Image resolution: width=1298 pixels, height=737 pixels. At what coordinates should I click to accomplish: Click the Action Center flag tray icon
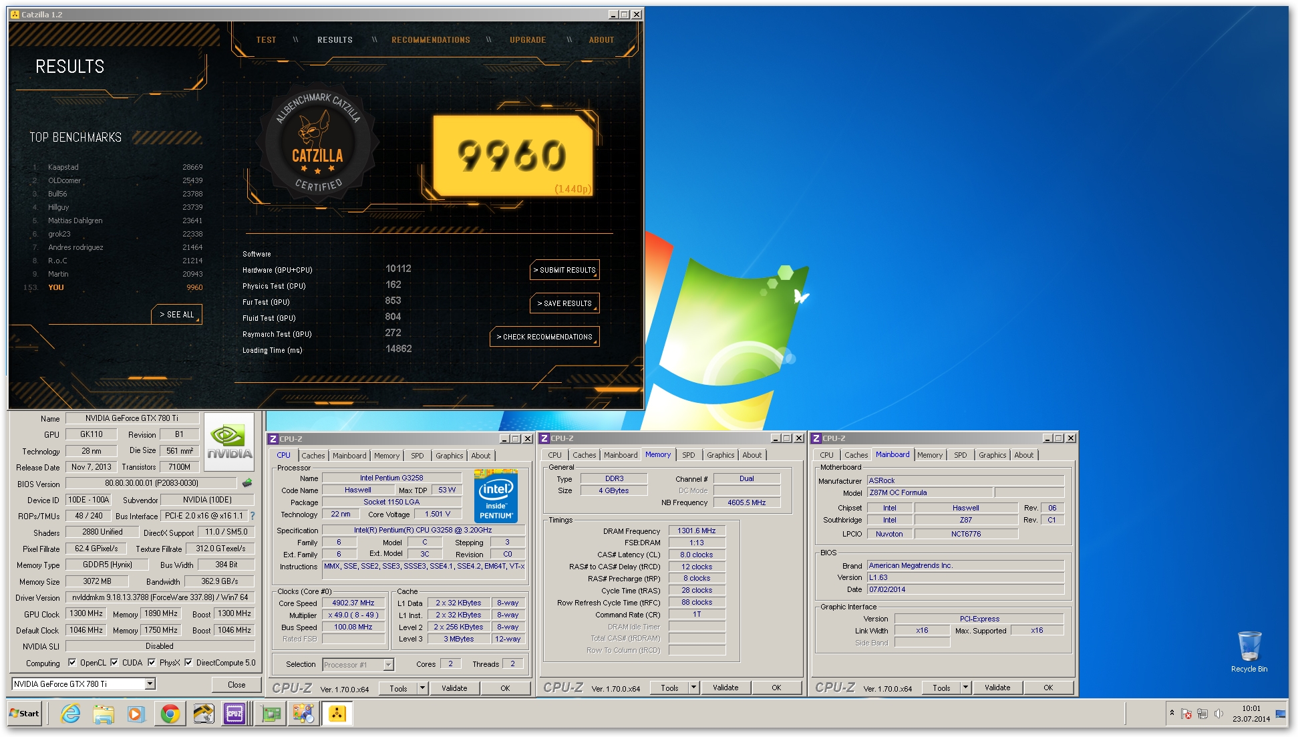1186,714
